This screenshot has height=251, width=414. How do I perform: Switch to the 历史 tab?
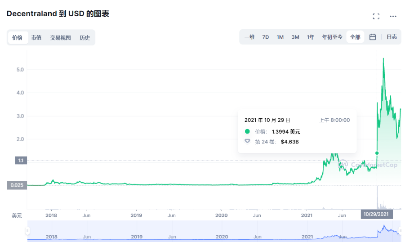point(85,37)
